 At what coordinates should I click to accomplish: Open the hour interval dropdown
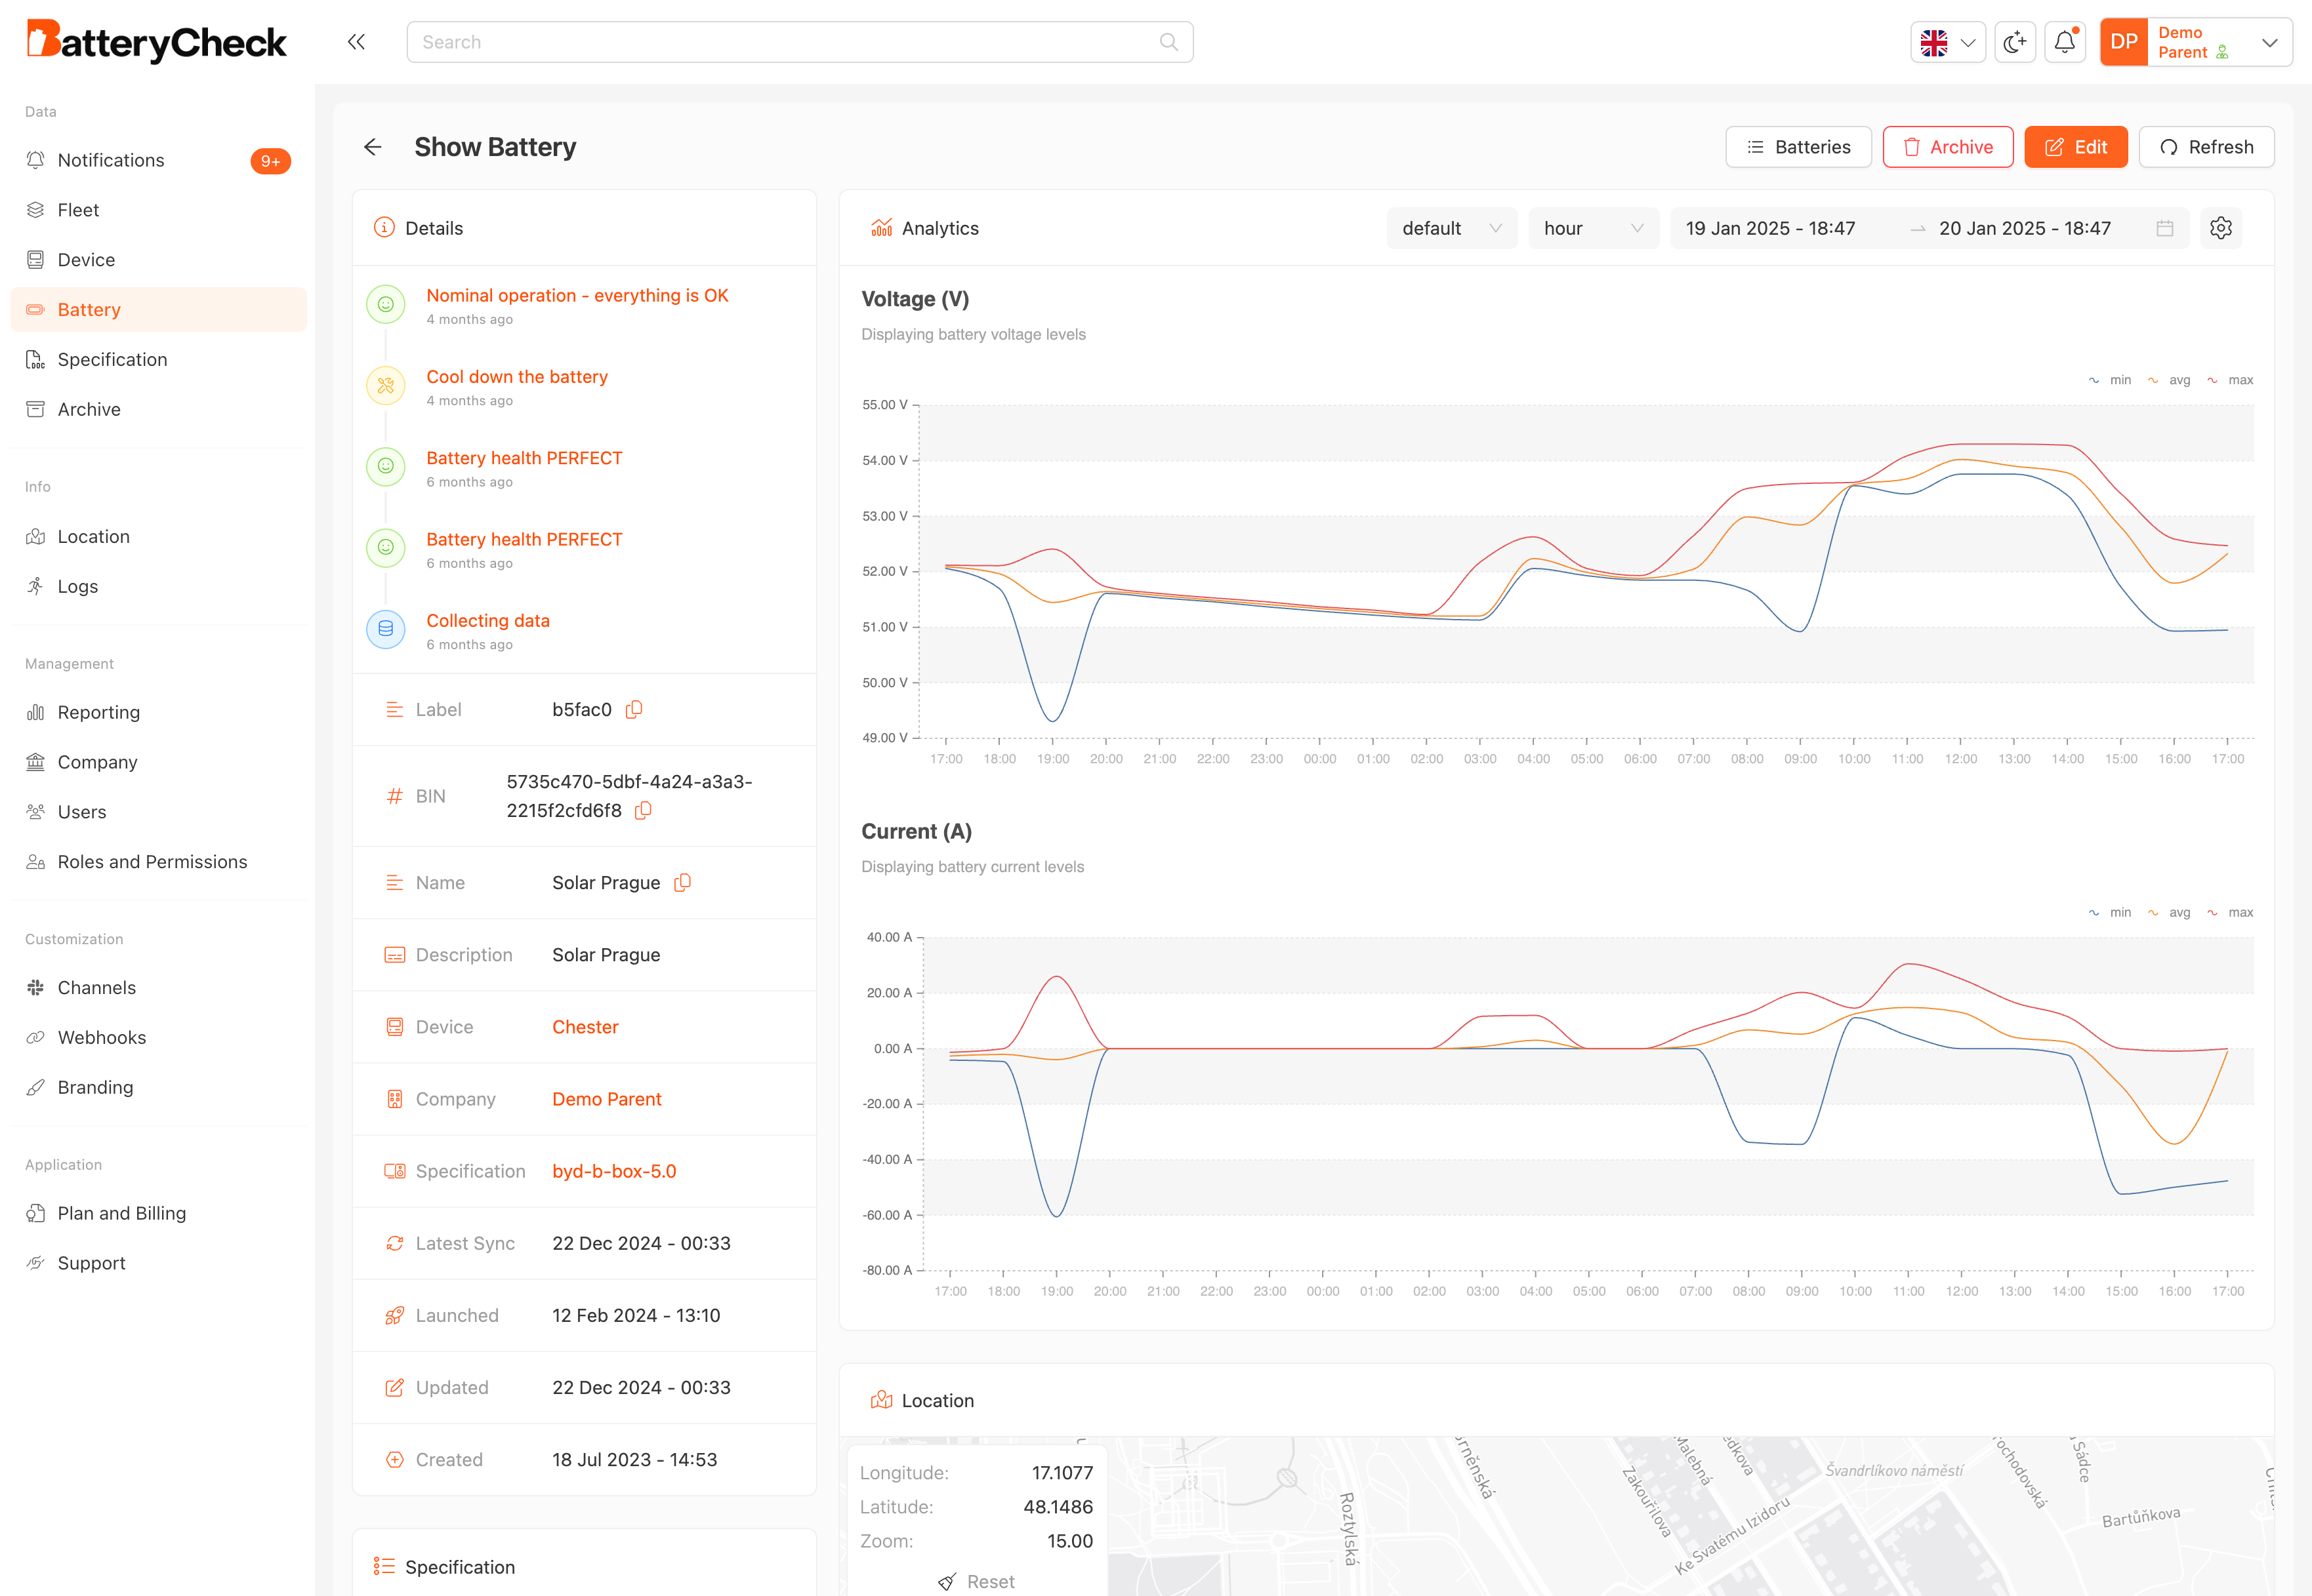click(x=1593, y=228)
